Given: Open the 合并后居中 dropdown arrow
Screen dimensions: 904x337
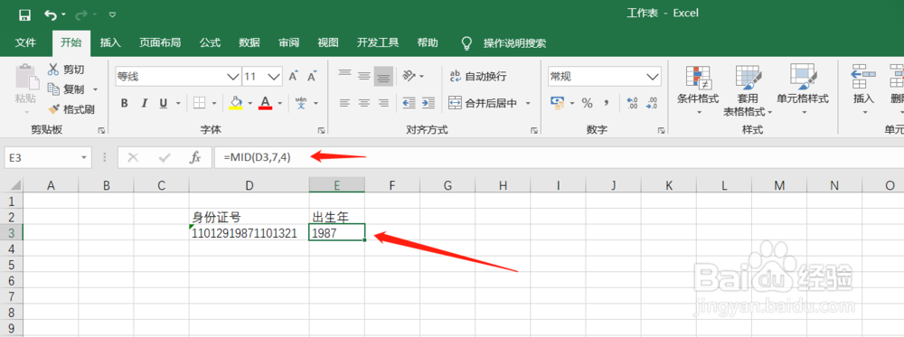Looking at the screenshot, I should [528, 104].
